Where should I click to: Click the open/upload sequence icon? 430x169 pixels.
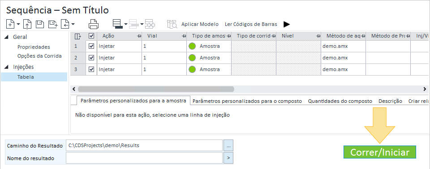(27, 24)
